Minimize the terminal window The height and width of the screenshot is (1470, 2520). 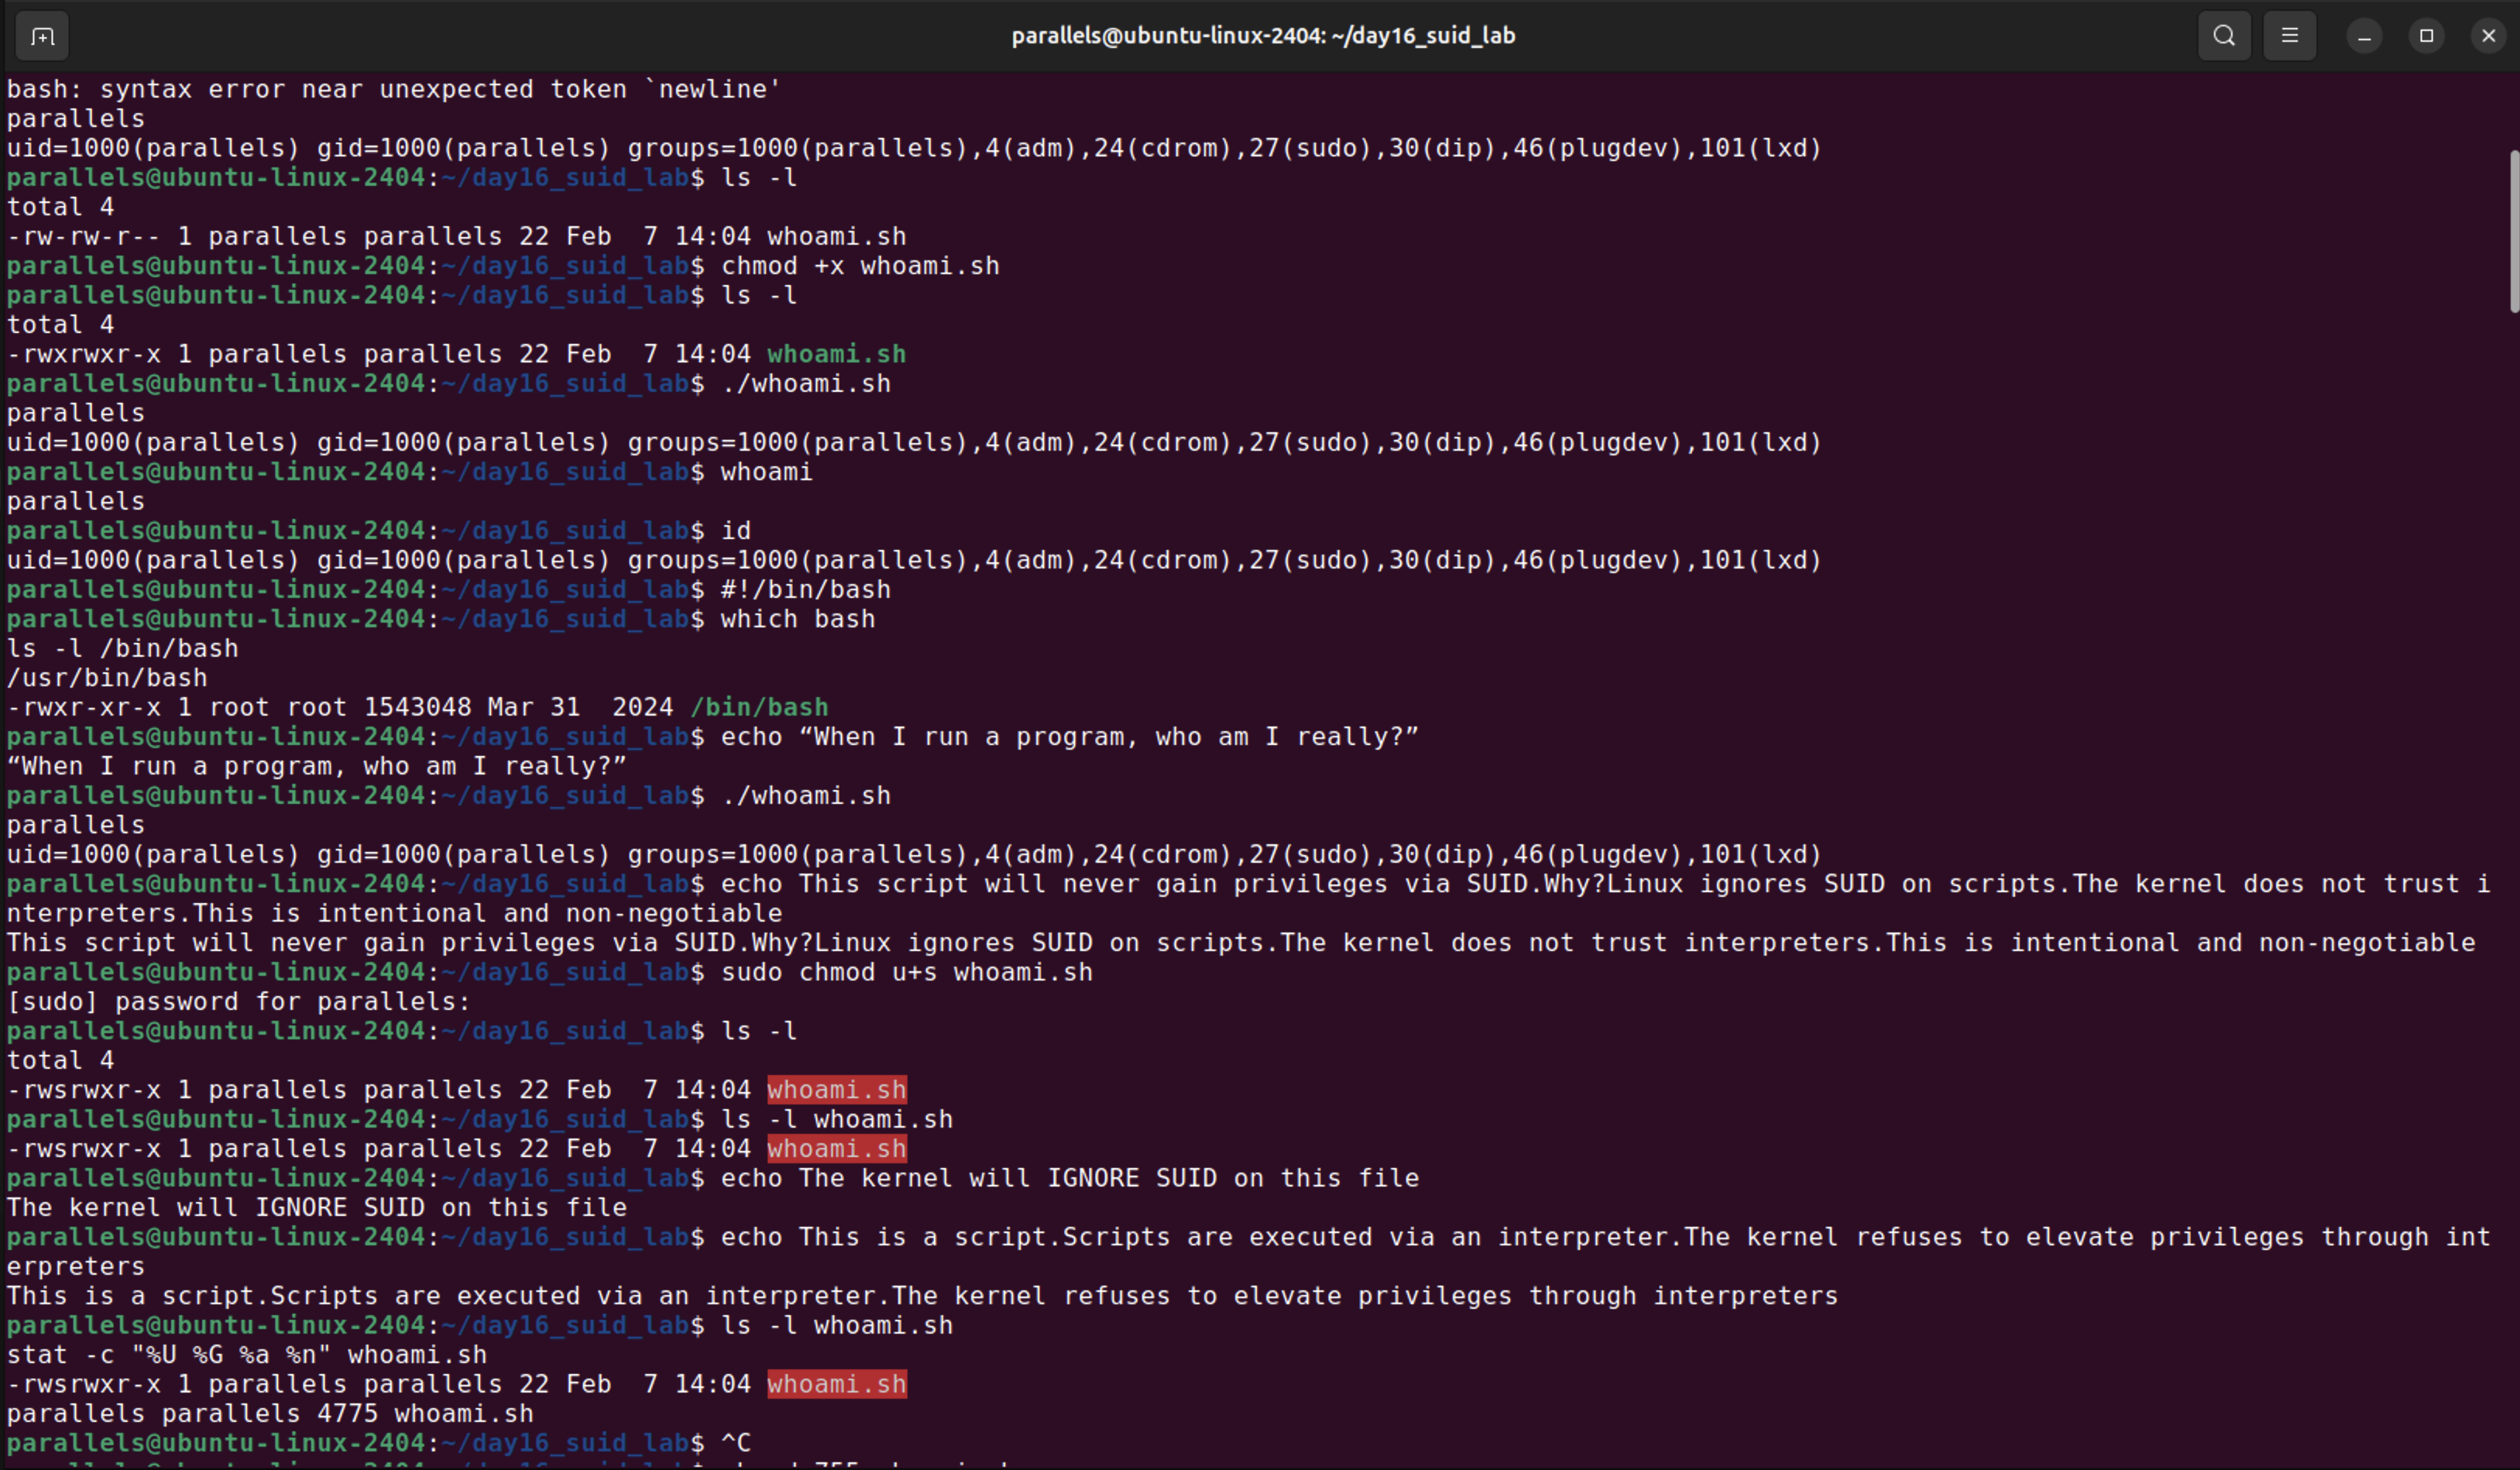pyautogui.click(x=2363, y=35)
